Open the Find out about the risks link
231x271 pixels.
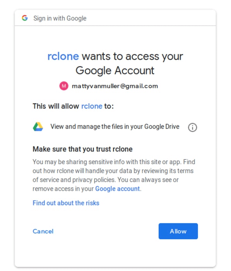point(66,203)
